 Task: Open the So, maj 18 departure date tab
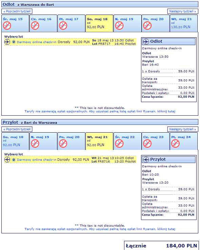[x=99, y=23]
